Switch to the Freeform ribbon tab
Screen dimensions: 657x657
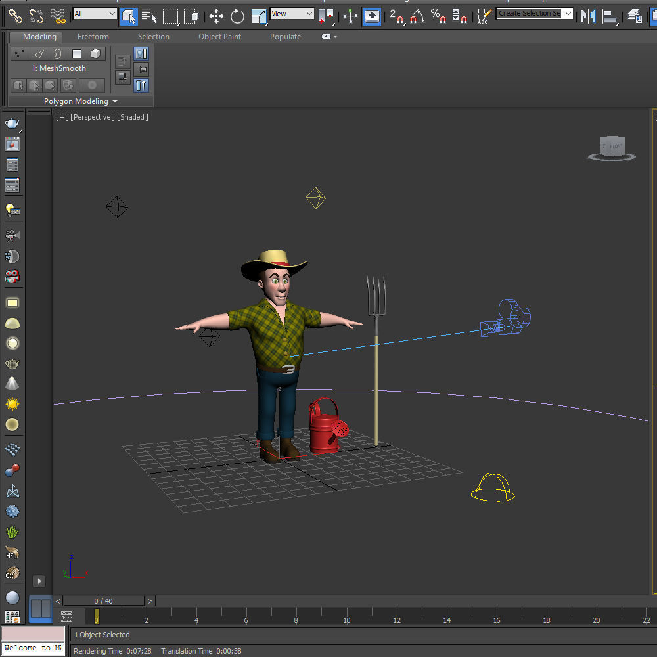tap(93, 37)
